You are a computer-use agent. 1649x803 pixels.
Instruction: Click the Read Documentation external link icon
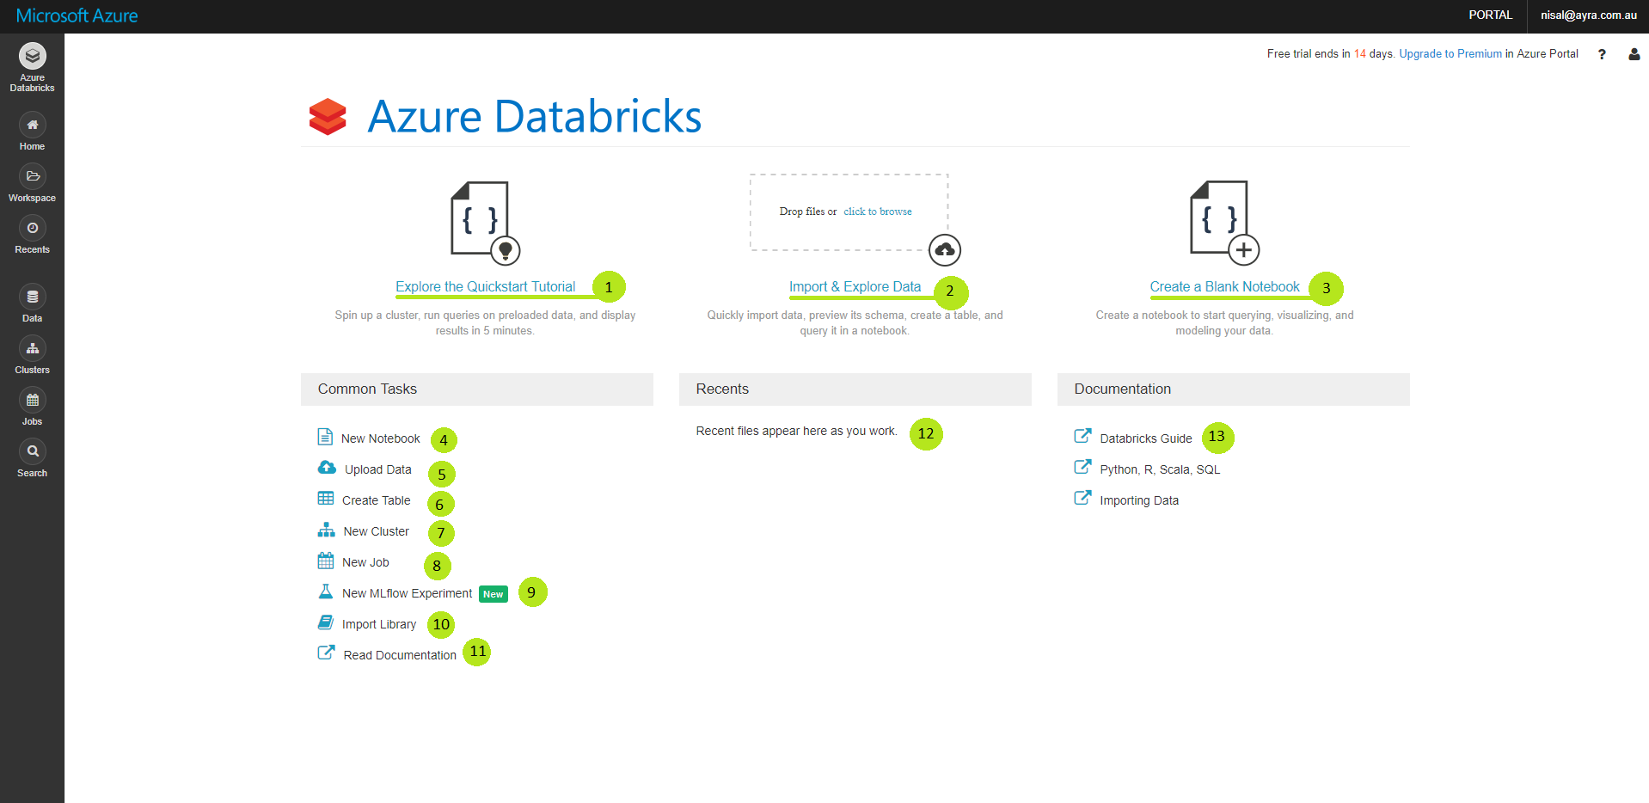[x=326, y=653]
